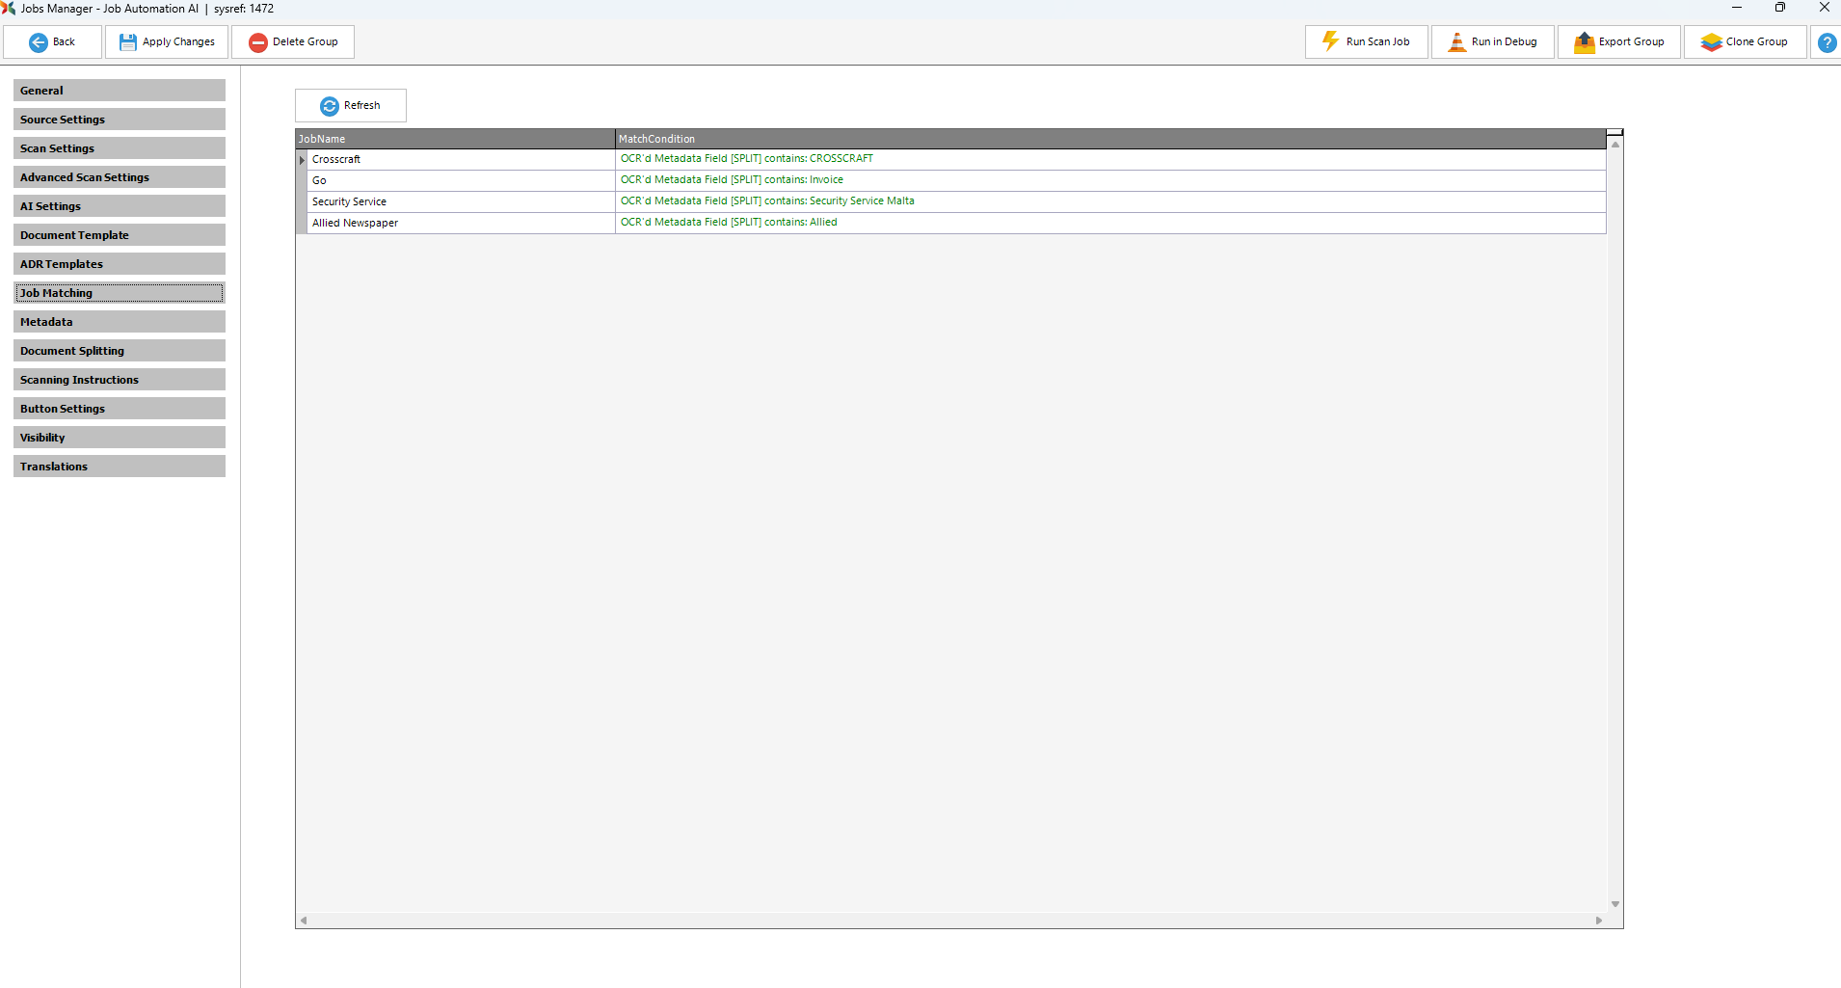Switch to the Document Splitting section
The height and width of the screenshot is (988, 1841).
pyautogui.click(x=120, y=351)
